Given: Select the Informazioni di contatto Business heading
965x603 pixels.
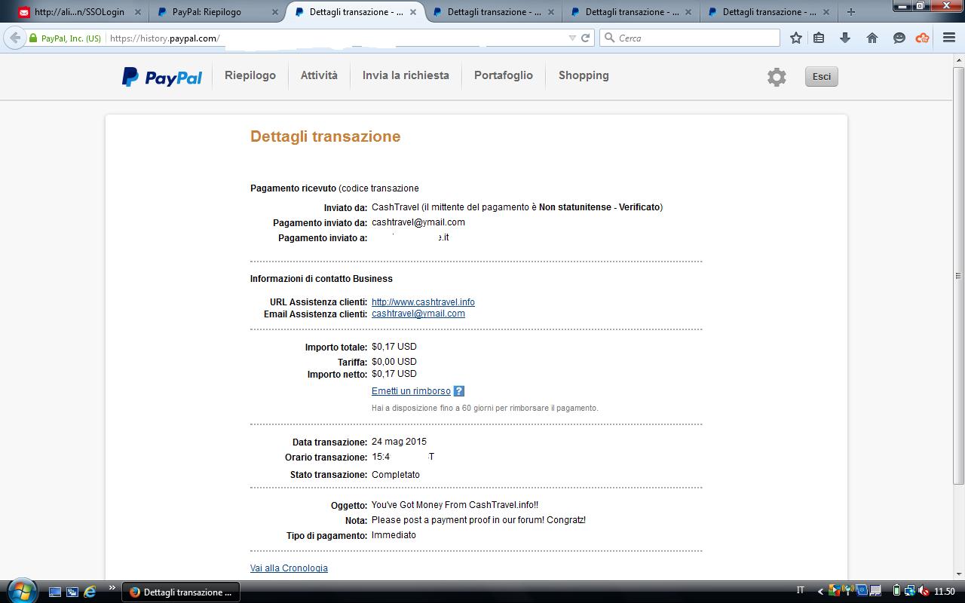Looking at the screenshot, I should (321, 279).
